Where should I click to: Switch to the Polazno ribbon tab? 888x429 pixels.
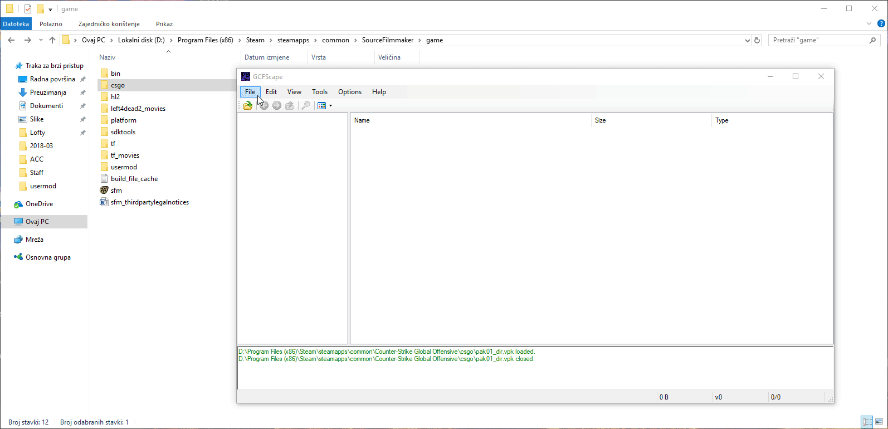(51, 24)
